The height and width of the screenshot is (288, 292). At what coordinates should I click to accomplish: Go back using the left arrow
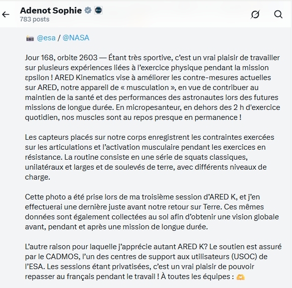5,14
